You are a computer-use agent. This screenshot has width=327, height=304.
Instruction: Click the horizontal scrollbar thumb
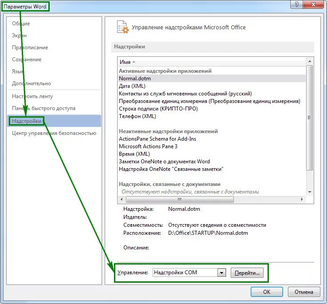coord(180,199)
